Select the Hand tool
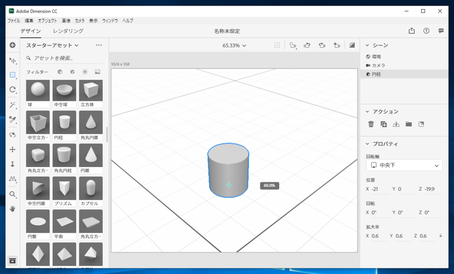 click(12, 209)
